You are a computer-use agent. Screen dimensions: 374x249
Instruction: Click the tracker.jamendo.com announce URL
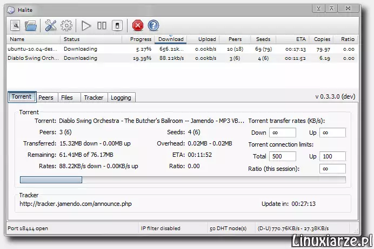76,204
